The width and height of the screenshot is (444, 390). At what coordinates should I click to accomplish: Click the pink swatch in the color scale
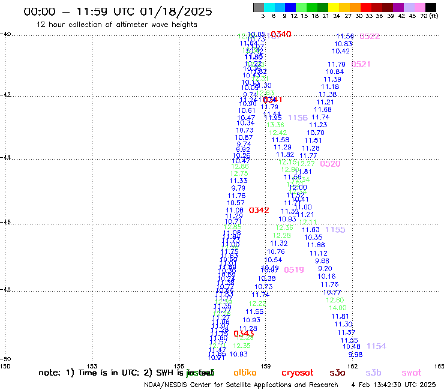(x=419, y=7)
